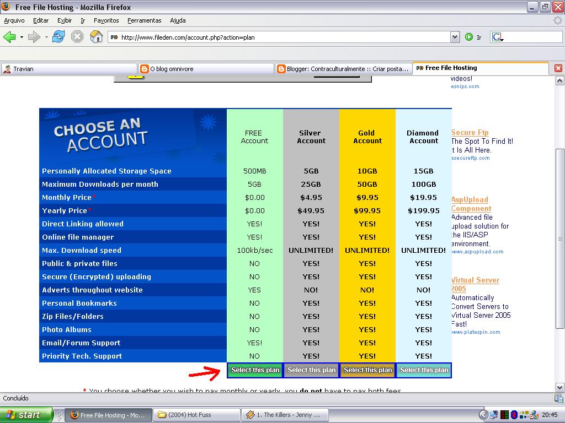Click the taskbar clock showing 20:45

550,415
